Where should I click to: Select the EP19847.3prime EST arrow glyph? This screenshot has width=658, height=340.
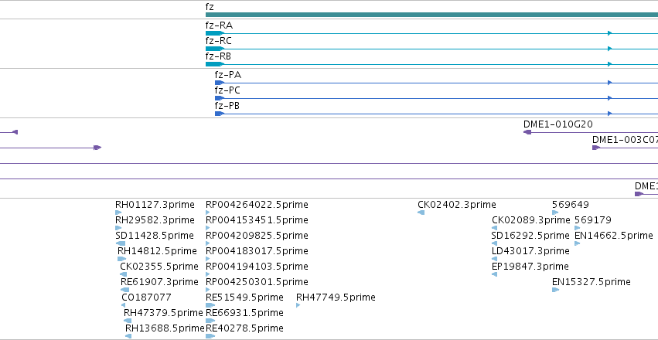click(x=494, y=274)
